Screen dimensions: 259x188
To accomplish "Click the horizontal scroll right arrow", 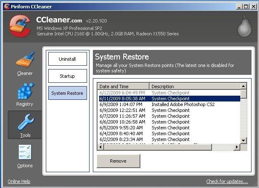I will [237, 147].
